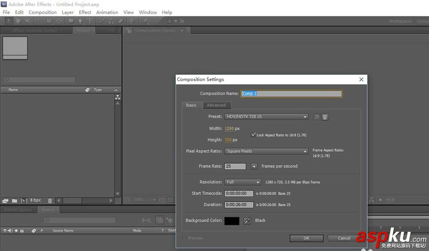Open the 50% magnification dropdown
429x251 pixels.
pos(145,200)
